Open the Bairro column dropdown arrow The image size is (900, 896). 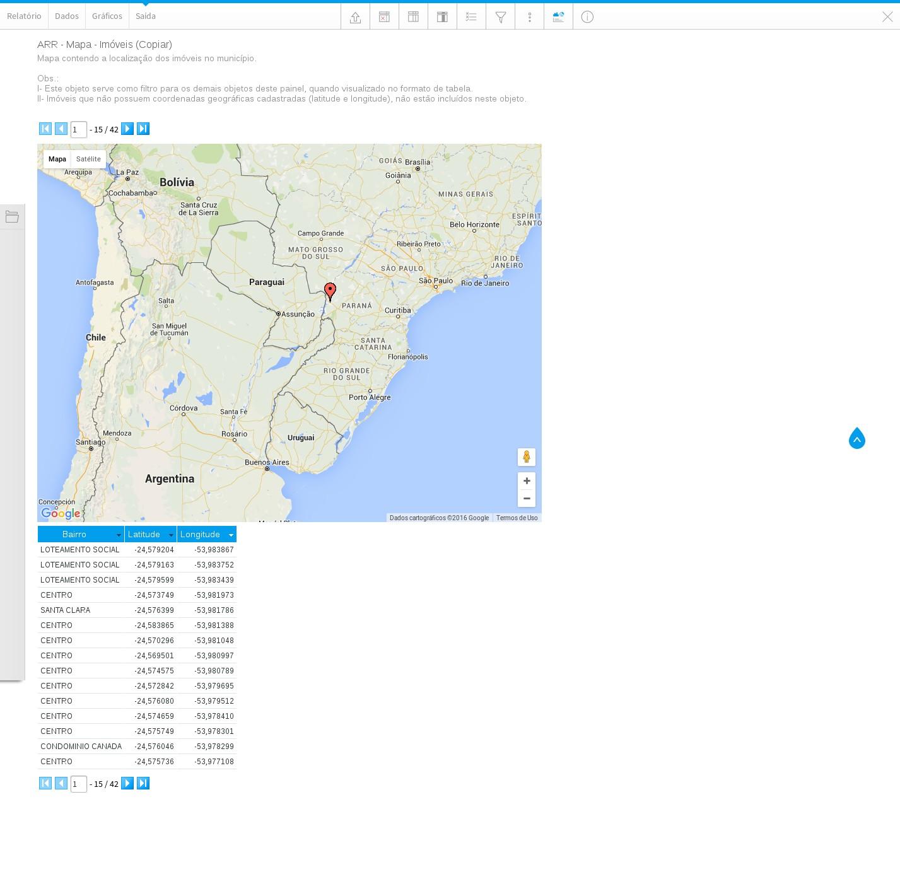[x=119, y=535]
